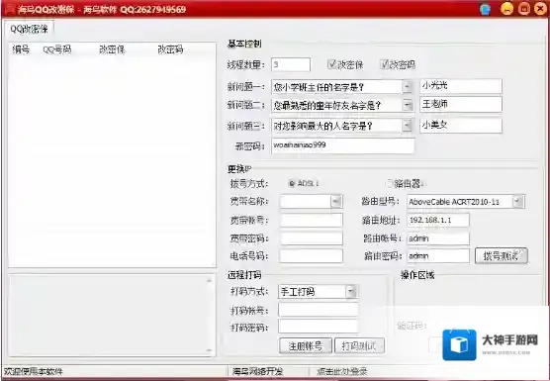Click the blue skin icon in title bar
The width and height of the screenshot is (550, 381).
click(485, 9)
